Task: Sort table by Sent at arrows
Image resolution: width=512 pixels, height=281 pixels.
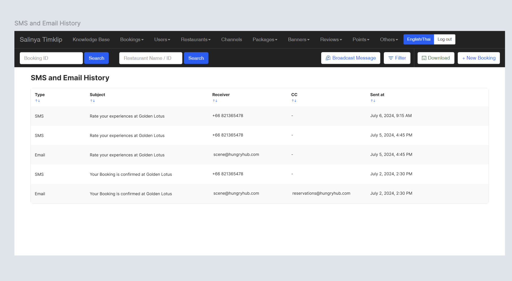Action: coord(373,101)
